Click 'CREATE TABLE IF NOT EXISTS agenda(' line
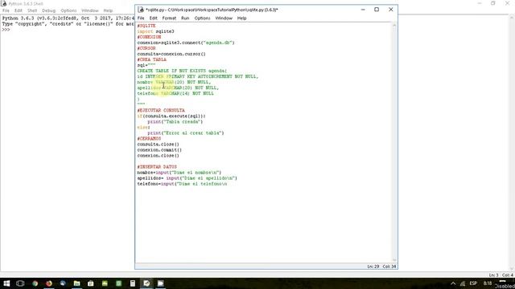515x289 pixels. coord(182,71)
